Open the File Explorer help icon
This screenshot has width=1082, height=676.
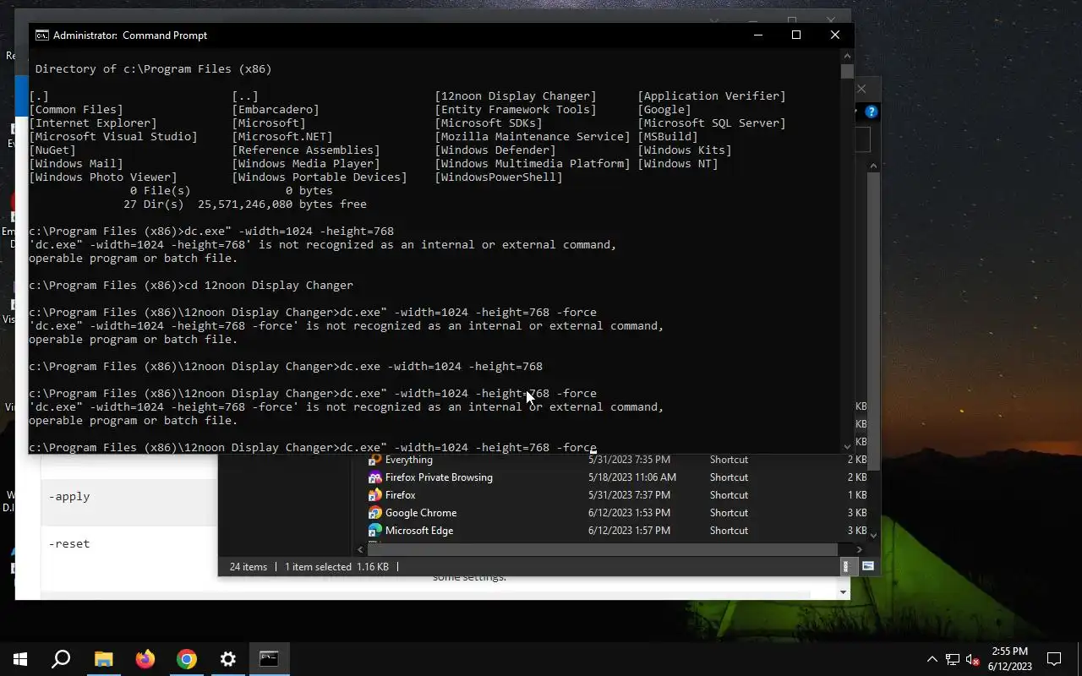point(872,112)
